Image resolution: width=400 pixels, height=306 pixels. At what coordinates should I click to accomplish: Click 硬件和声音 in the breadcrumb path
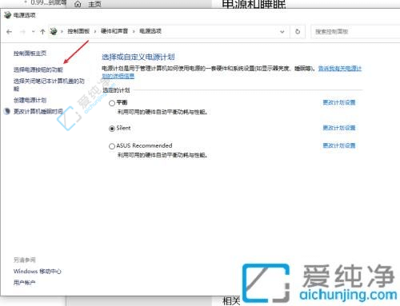coord(114,31)
